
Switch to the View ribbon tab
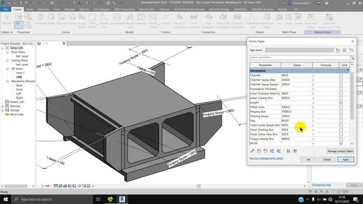(x=57, y=10)
